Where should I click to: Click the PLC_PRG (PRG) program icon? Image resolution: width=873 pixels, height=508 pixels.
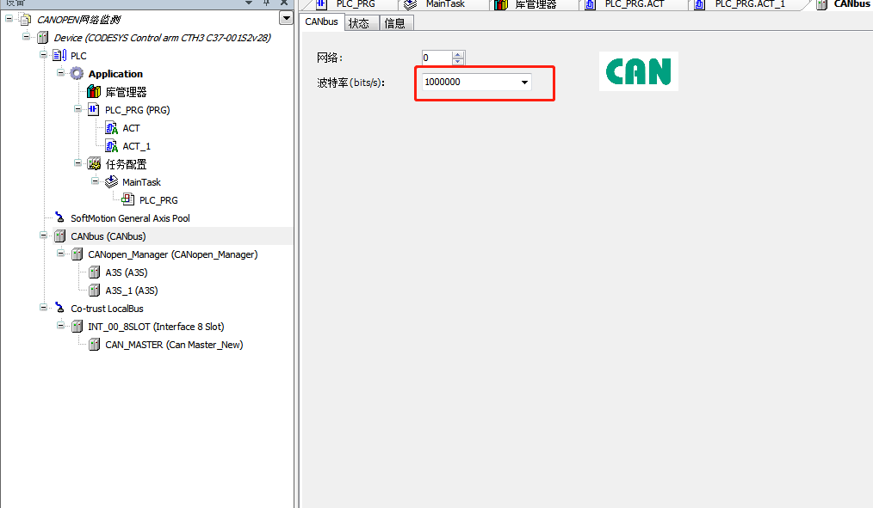(94, 109)
